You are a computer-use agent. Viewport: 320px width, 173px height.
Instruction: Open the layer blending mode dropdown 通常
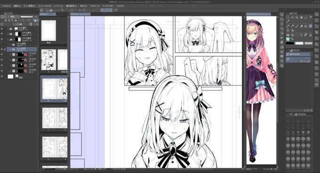pos(14,17)
